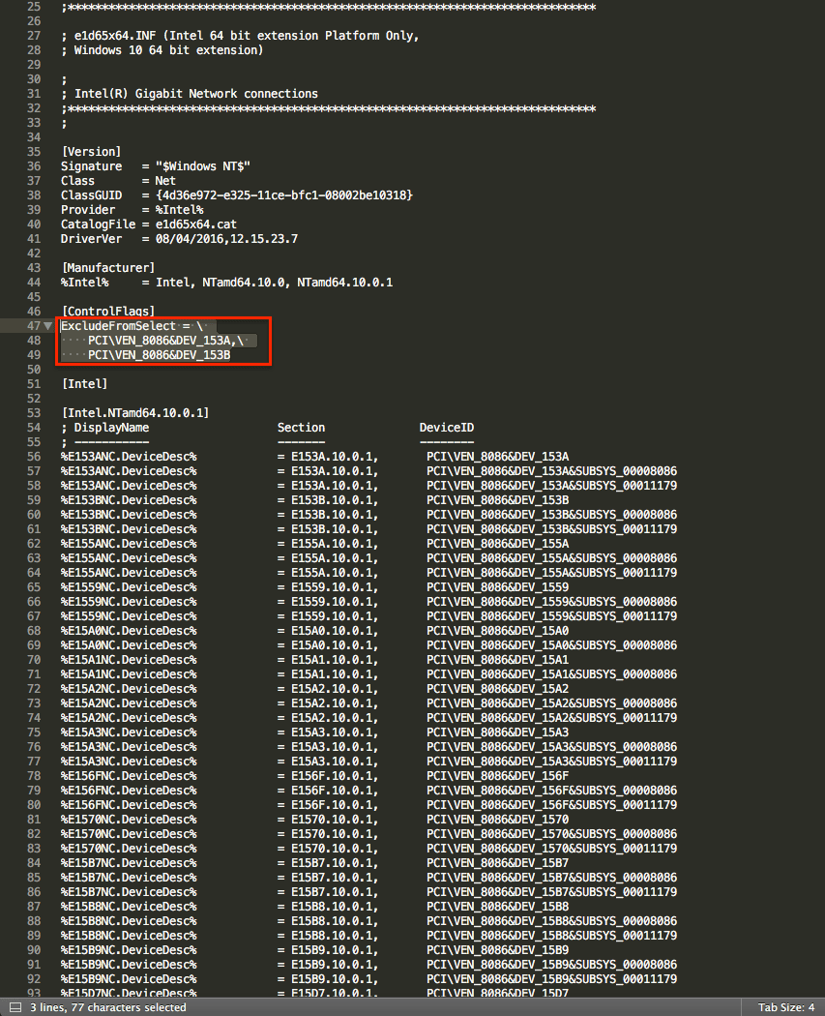Click the '3 lines, 77 characters selected' status text
This screenshot has height=1016, width=825.
coord(107,1007)
